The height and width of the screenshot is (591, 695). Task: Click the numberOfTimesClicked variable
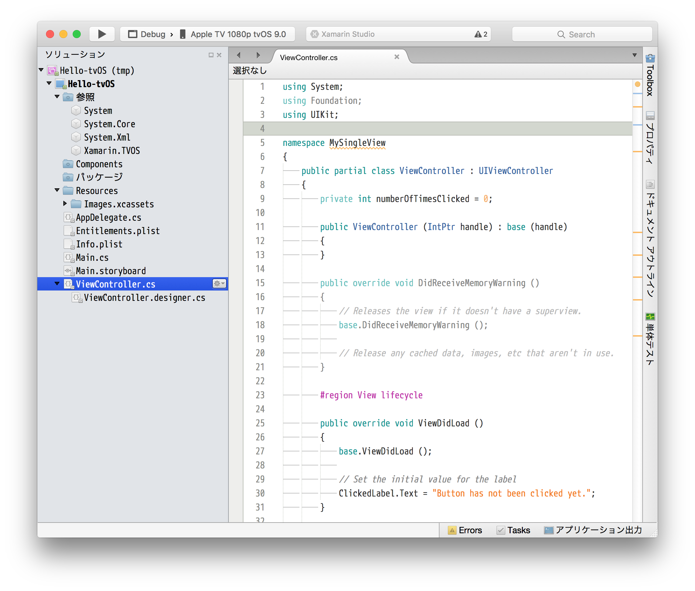[x=423, y=199]
